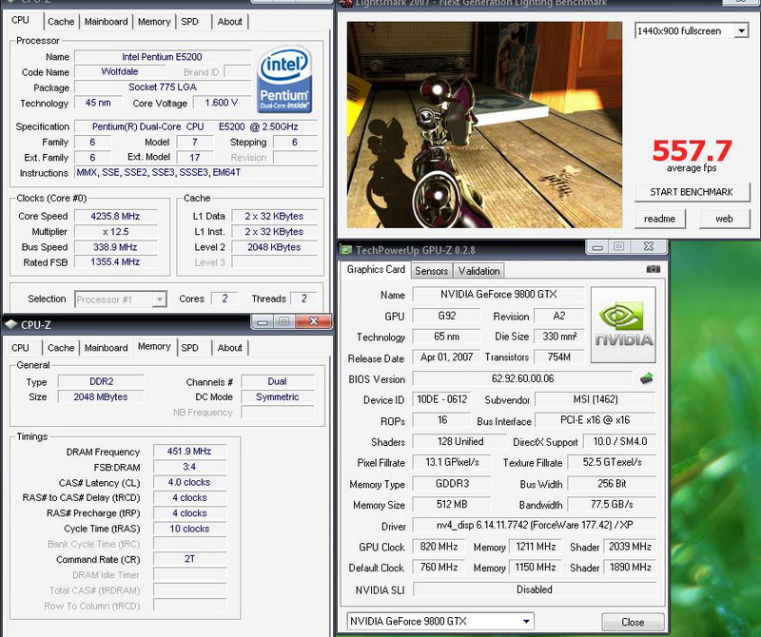Click the Core Voltage value 1.600 V
Image resolution: width=761 pixels, height=637 pixels.
[222, 103]
